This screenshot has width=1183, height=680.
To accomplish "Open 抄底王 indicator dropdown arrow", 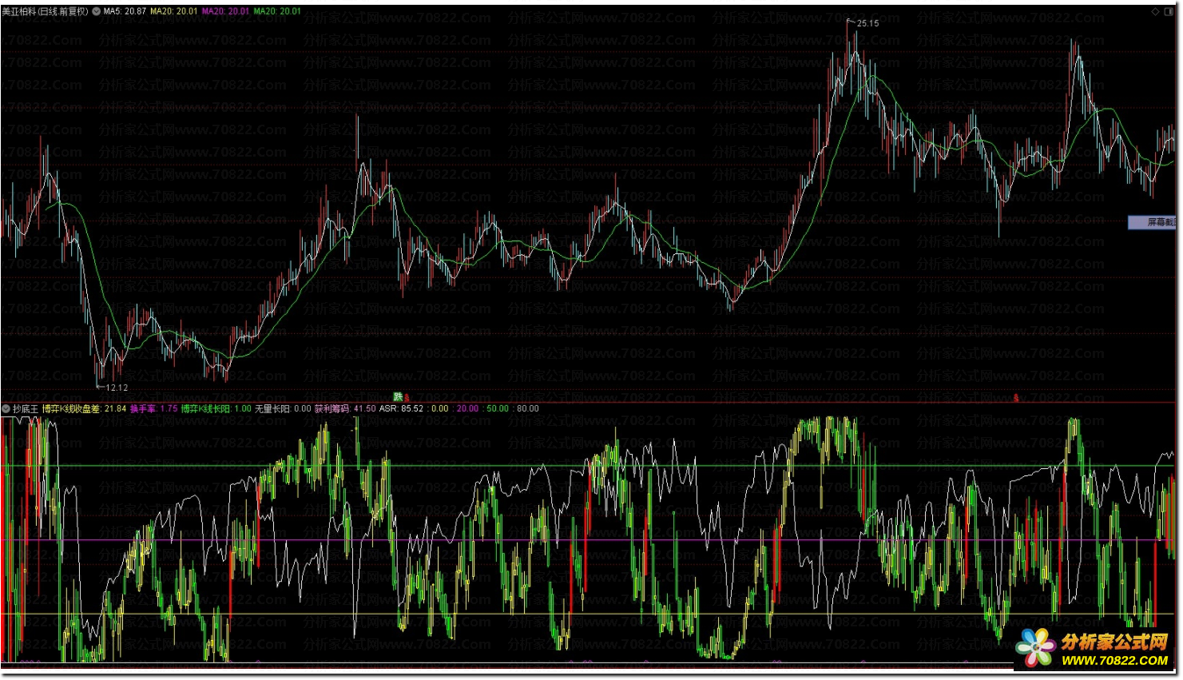I will (6, 408).
